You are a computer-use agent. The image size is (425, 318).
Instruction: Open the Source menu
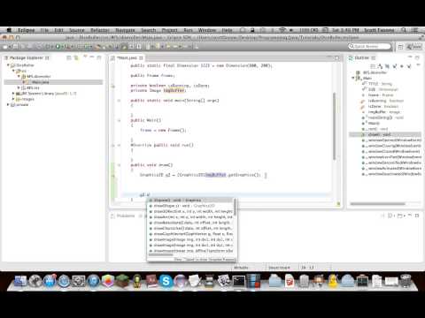coord(77,30)
